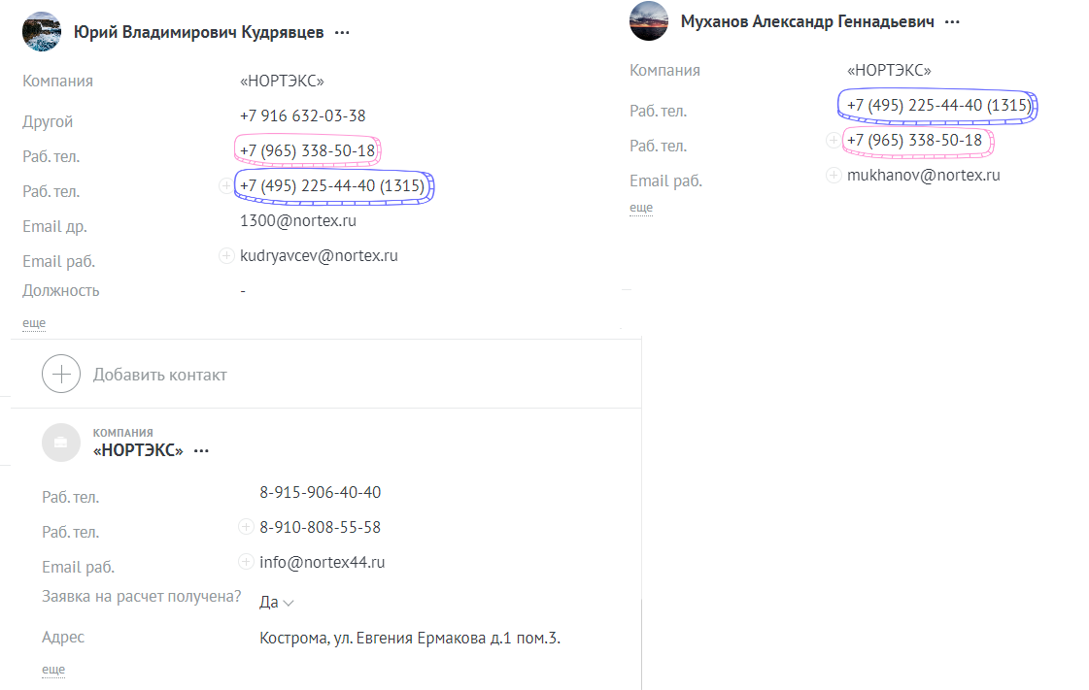
Task: Click the plus icon beside phone 8-910-808-55-58
Action: (246, 527)
